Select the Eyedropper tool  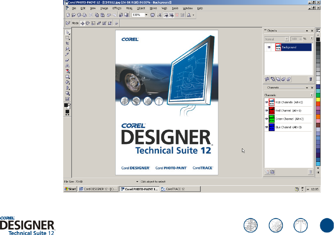(67, 54)
